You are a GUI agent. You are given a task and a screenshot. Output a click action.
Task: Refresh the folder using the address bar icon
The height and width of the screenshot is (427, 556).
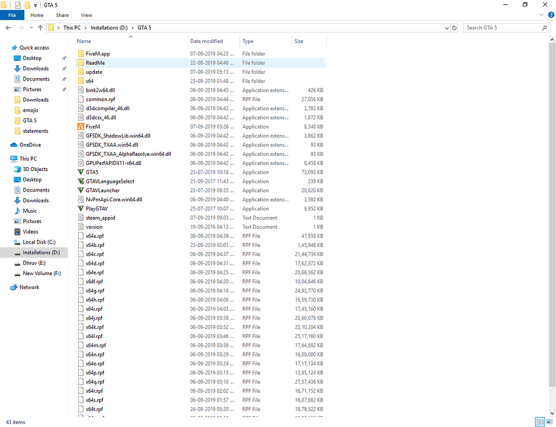pyautogui.click(x=454, y=28)
